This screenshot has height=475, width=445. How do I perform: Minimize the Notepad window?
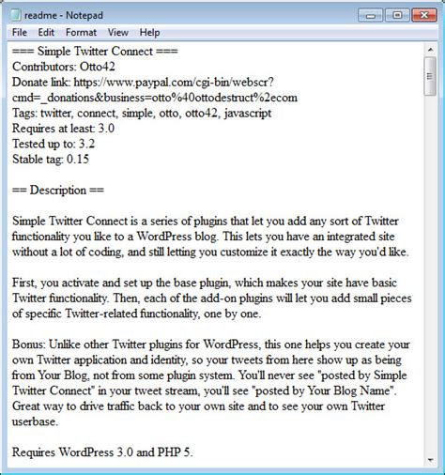[371, 15]
